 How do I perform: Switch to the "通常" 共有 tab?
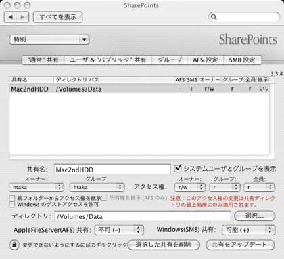pyautogui.click(x=43, y=60)
